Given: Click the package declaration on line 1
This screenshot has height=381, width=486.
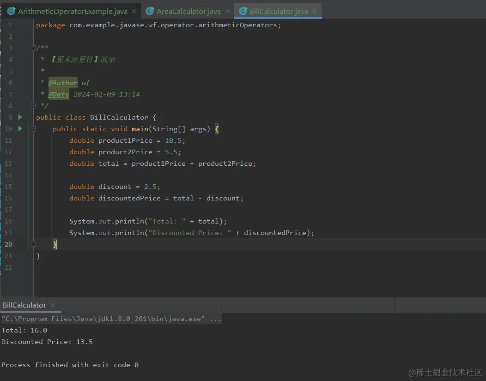Looking at the screenshot, I should point(158,25).
